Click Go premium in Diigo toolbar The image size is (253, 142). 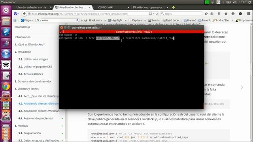coord(244,20)
